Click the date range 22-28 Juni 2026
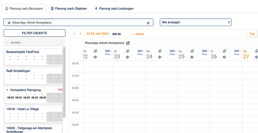The width and height of the screenshot is (258, 133). pyautogui.click(x=97, y=34)
